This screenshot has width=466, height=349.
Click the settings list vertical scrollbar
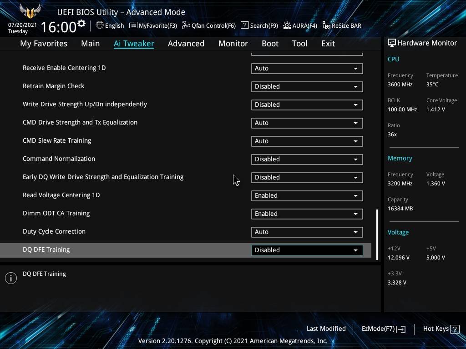(x=377, y=234)
